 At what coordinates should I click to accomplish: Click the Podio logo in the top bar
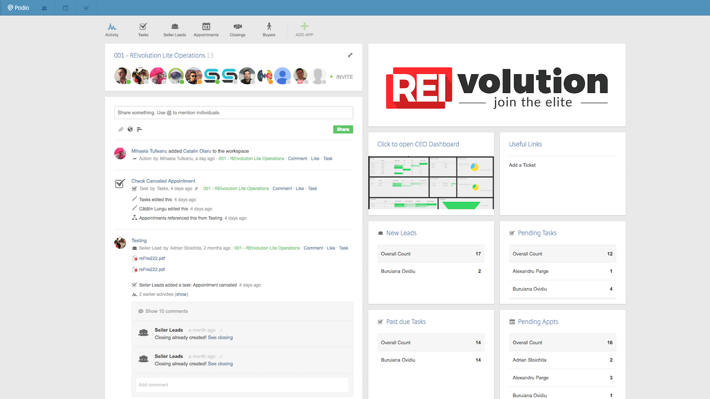click(x=18, y=8)
